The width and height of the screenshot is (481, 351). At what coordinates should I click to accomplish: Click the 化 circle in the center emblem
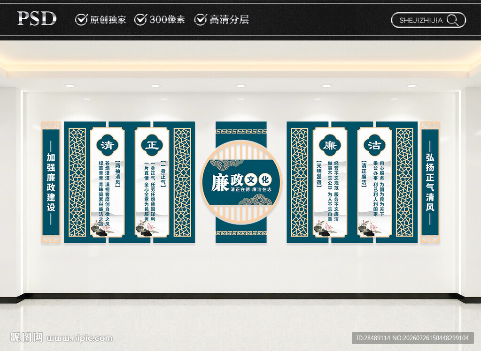tap(265, 179)
